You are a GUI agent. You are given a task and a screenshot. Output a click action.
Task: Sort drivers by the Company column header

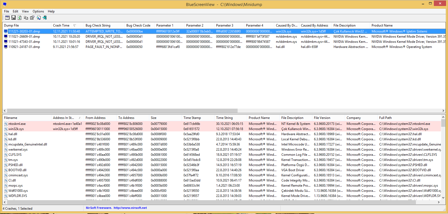click(x=361, y=118)
